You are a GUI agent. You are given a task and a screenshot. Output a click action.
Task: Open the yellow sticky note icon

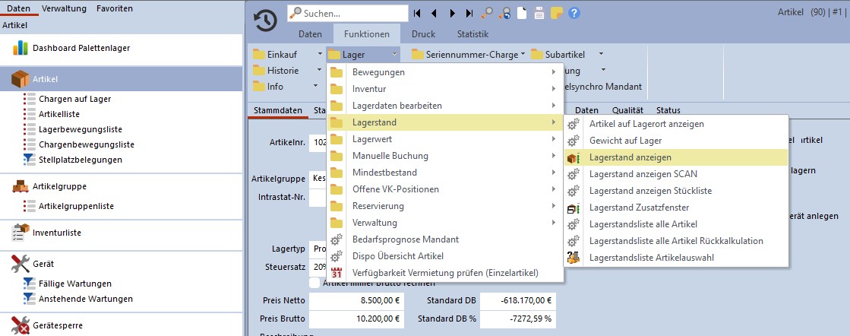[556, 13]
